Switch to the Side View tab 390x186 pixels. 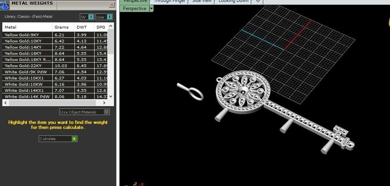(x=202, y=1)
